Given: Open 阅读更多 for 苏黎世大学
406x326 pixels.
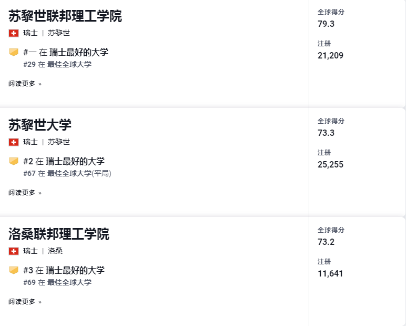Looking at the screenshot, I should (25, 192).
